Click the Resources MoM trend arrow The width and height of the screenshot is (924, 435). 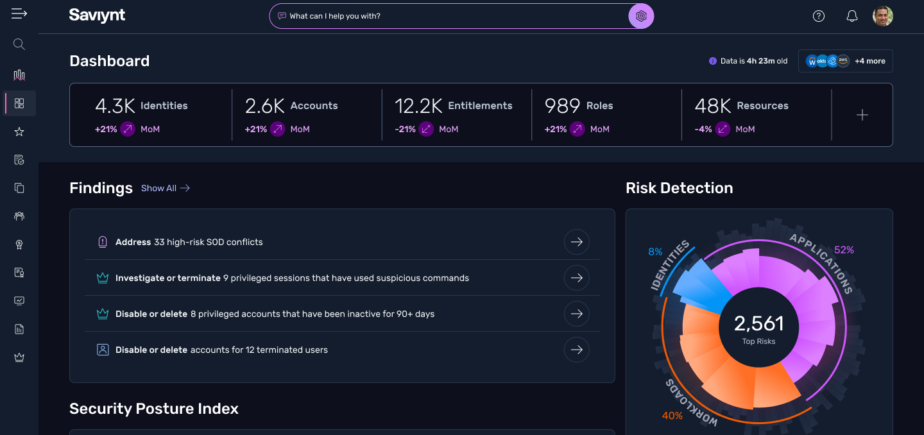point(723,129)
